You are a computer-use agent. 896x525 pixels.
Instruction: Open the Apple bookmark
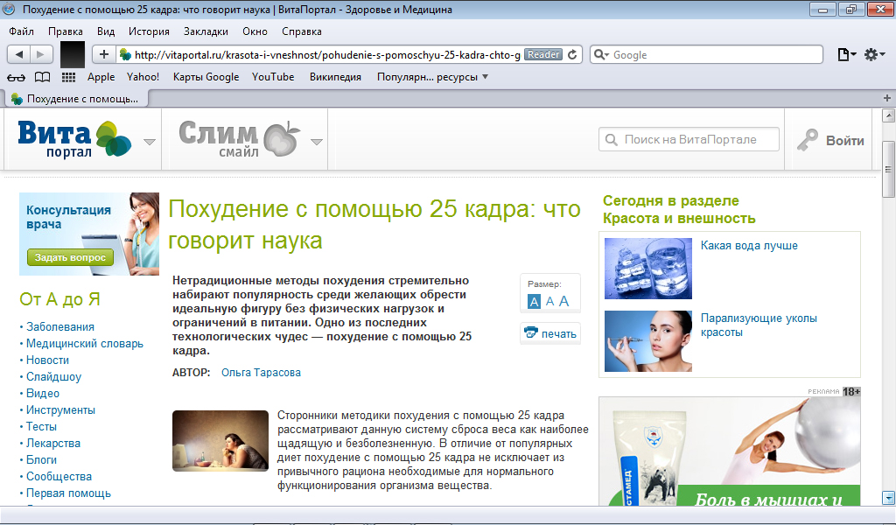click(x=101, y=76)
